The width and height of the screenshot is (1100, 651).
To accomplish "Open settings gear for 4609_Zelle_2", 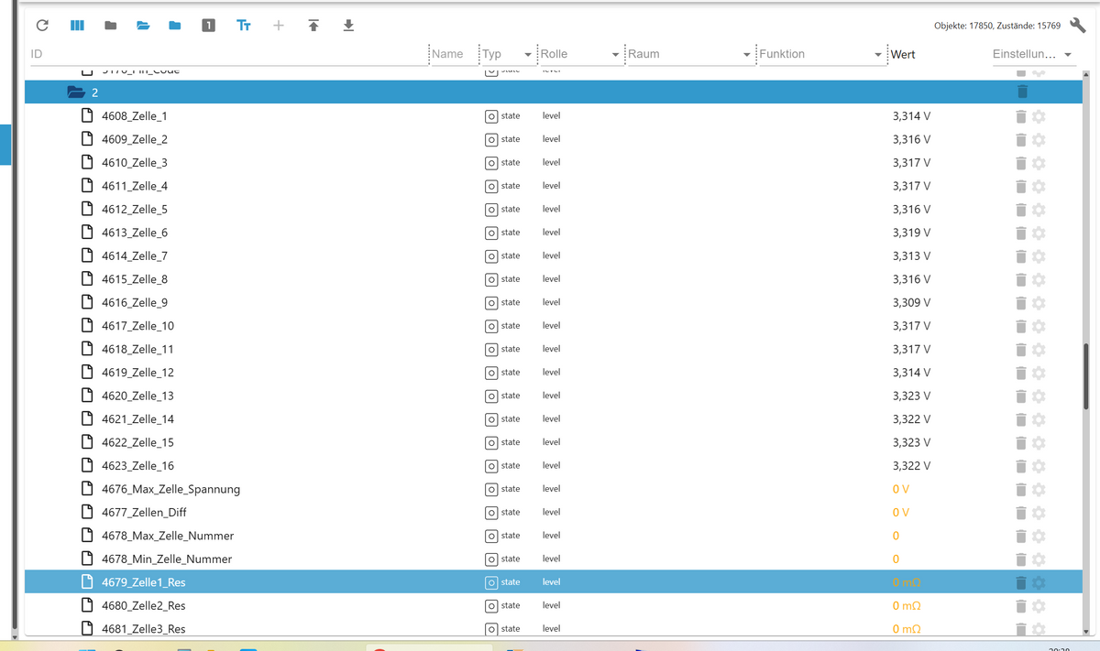I will tap(1039, 140).
